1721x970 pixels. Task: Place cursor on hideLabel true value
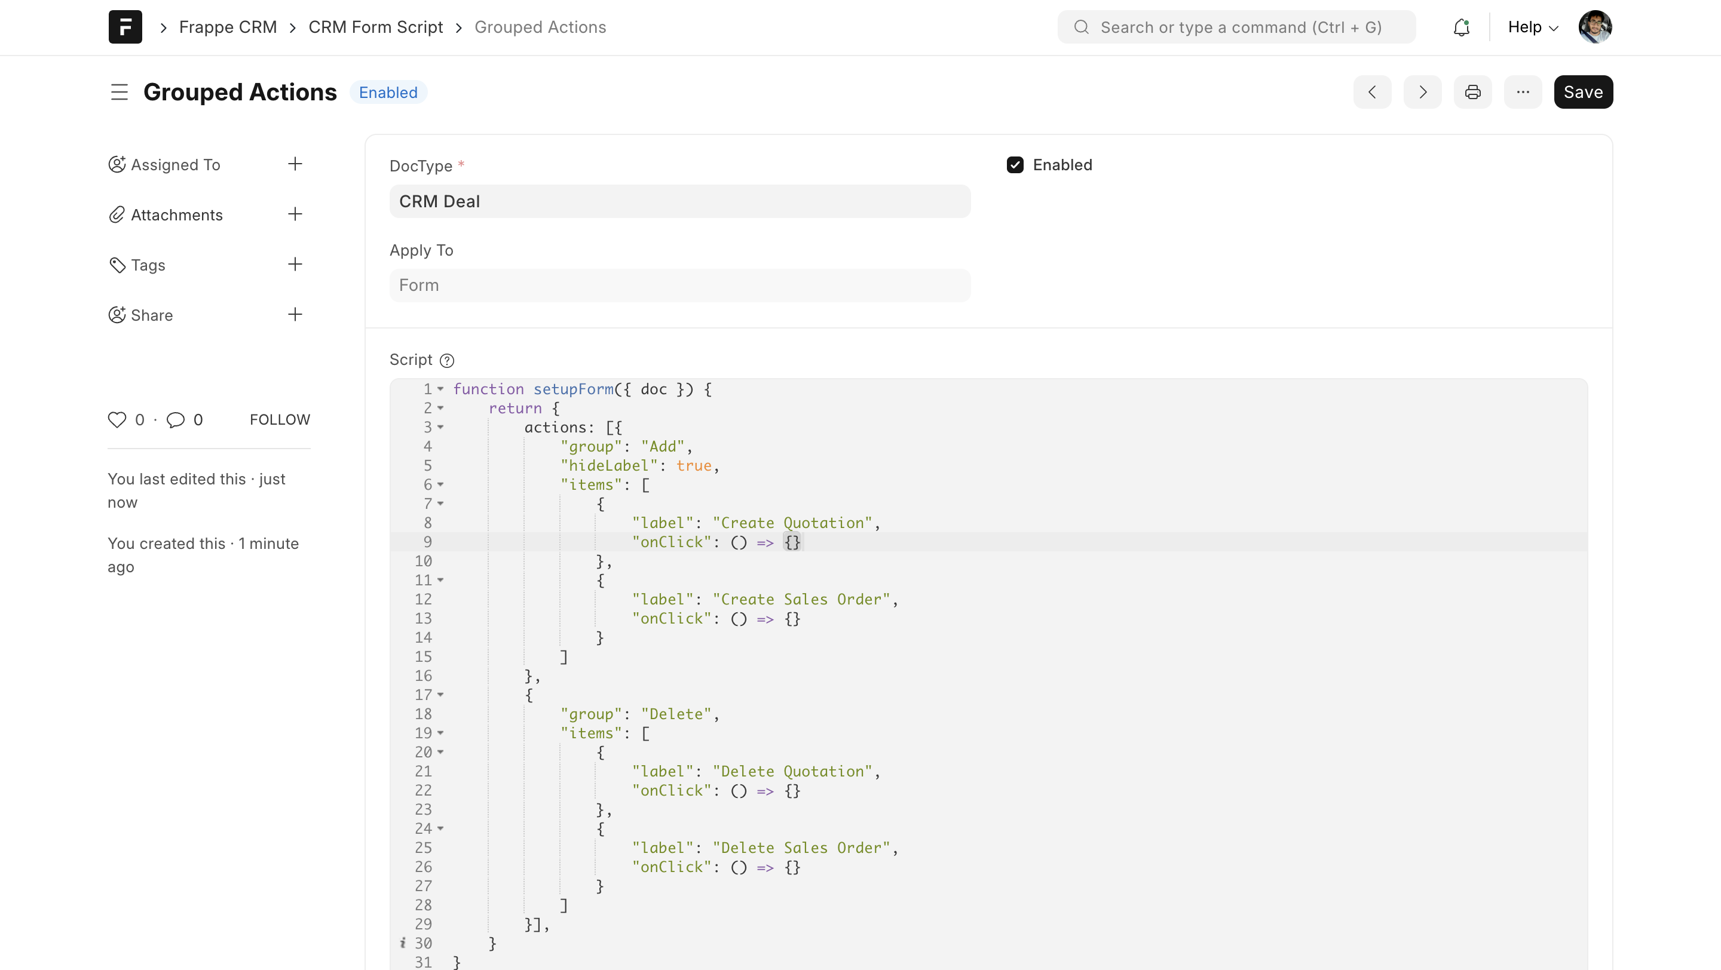point(694,465)
